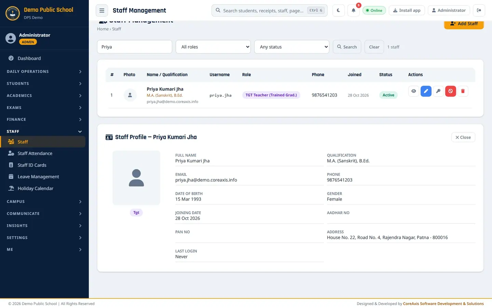This screenshot has width=492, height=308.
Task: Open the Any status dropdown
Action: tap(292, 47)
